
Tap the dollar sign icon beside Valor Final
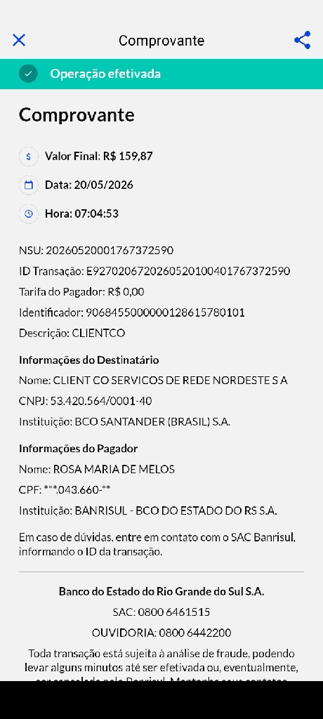29,157
